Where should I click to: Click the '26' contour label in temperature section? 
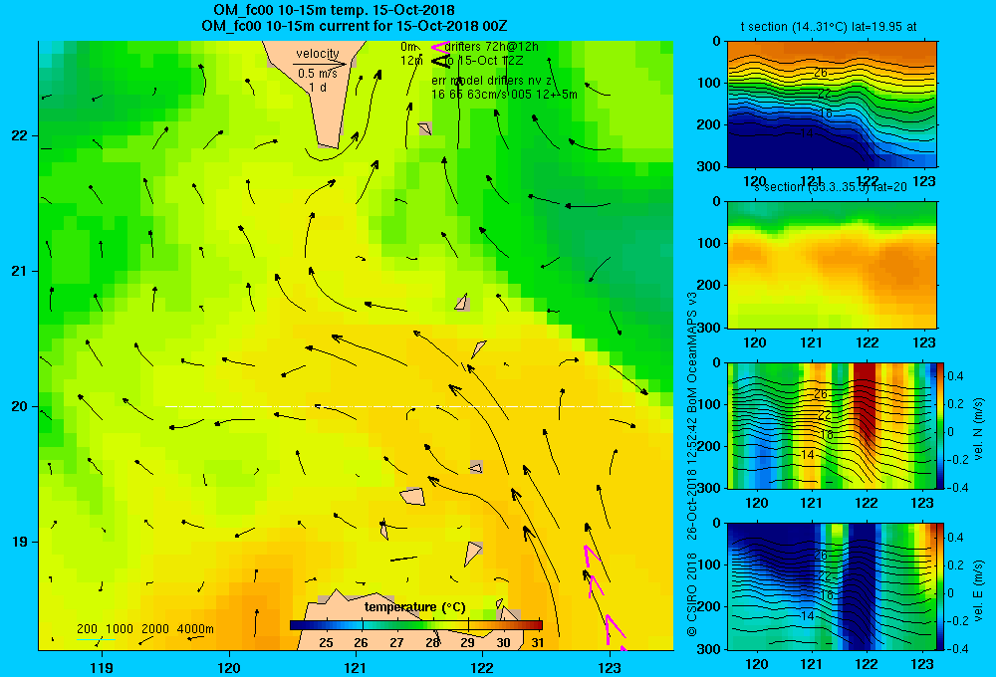tap(821, 73)
